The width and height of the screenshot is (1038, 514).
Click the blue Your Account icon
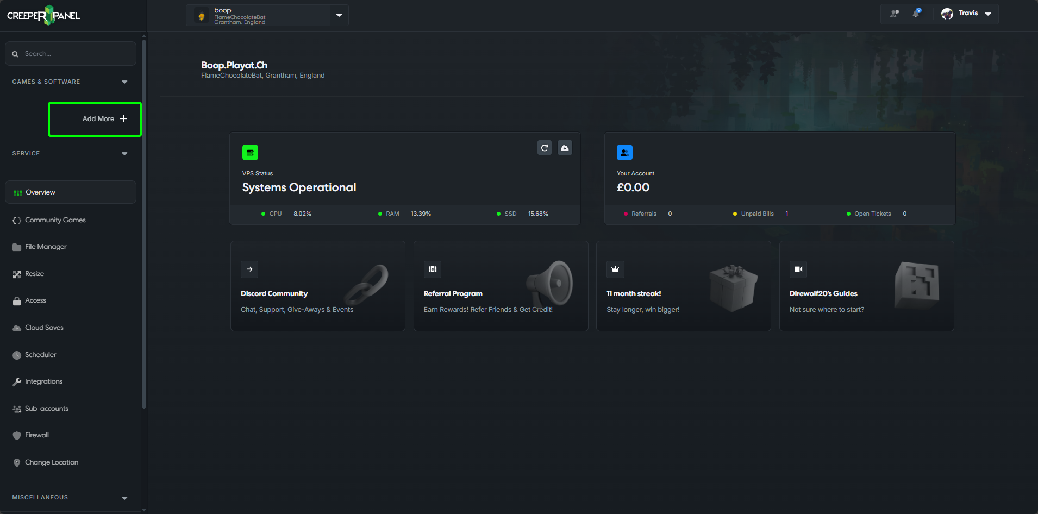[x=624, y=153]
